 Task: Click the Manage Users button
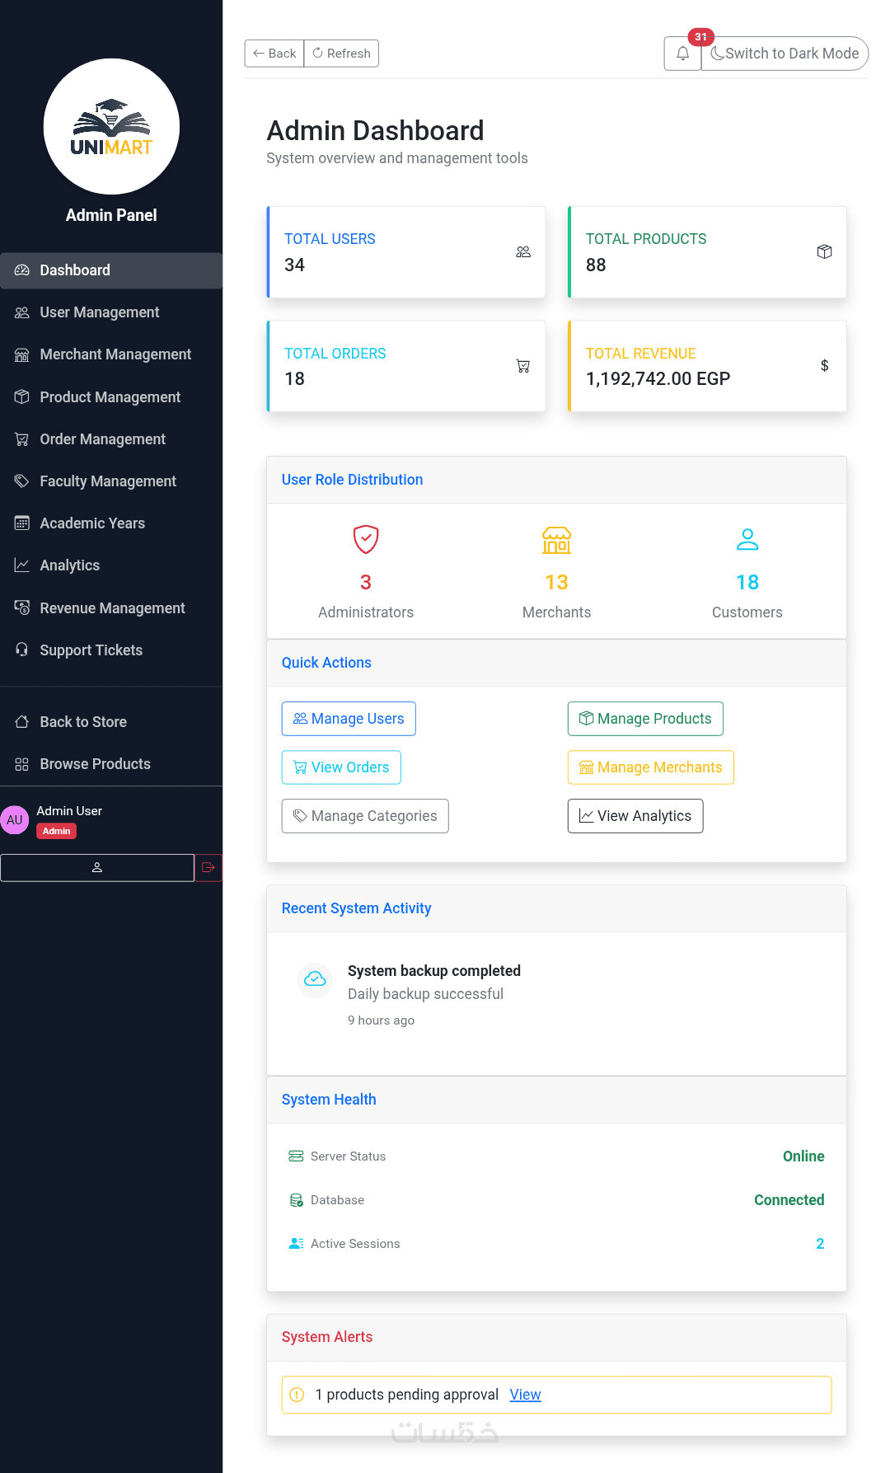349,719
